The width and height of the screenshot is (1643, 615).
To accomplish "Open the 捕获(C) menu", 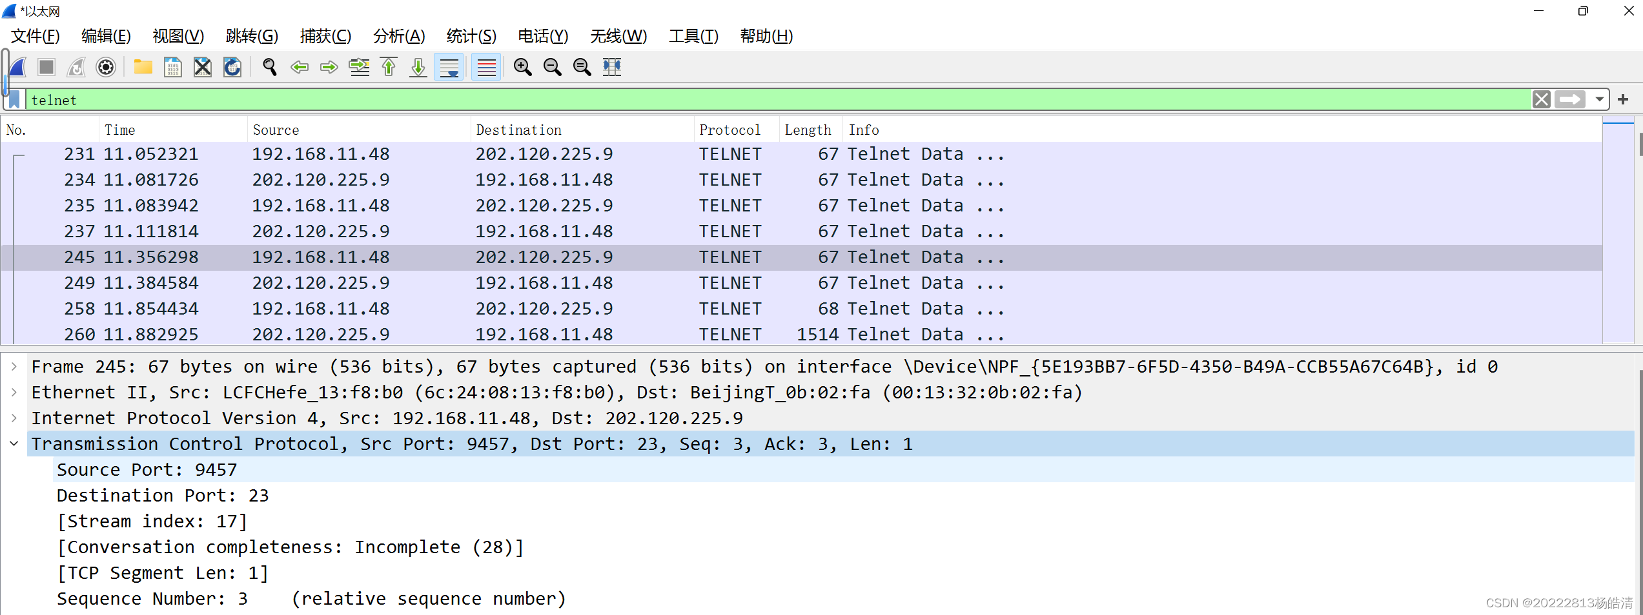I will tap(326, 36).
